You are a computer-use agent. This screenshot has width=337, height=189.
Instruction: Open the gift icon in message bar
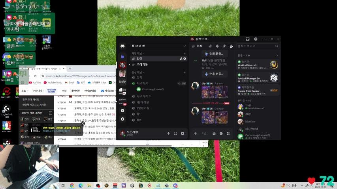(214, 133)
